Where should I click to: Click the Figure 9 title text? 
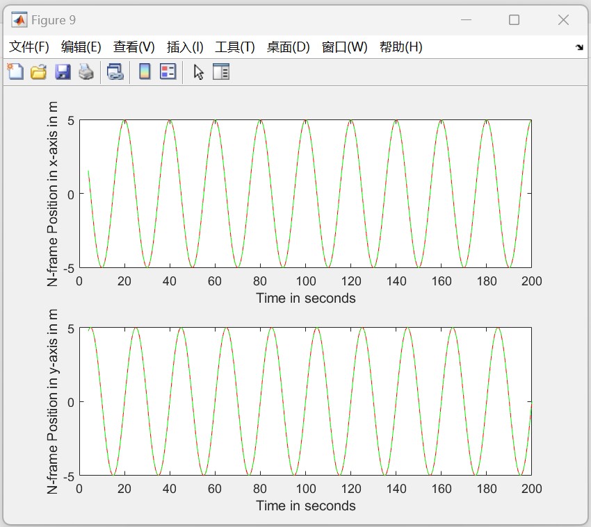tap(54, 20)
